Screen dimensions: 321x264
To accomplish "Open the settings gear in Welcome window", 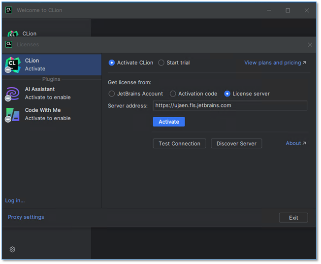I will (x=12, y=249).
